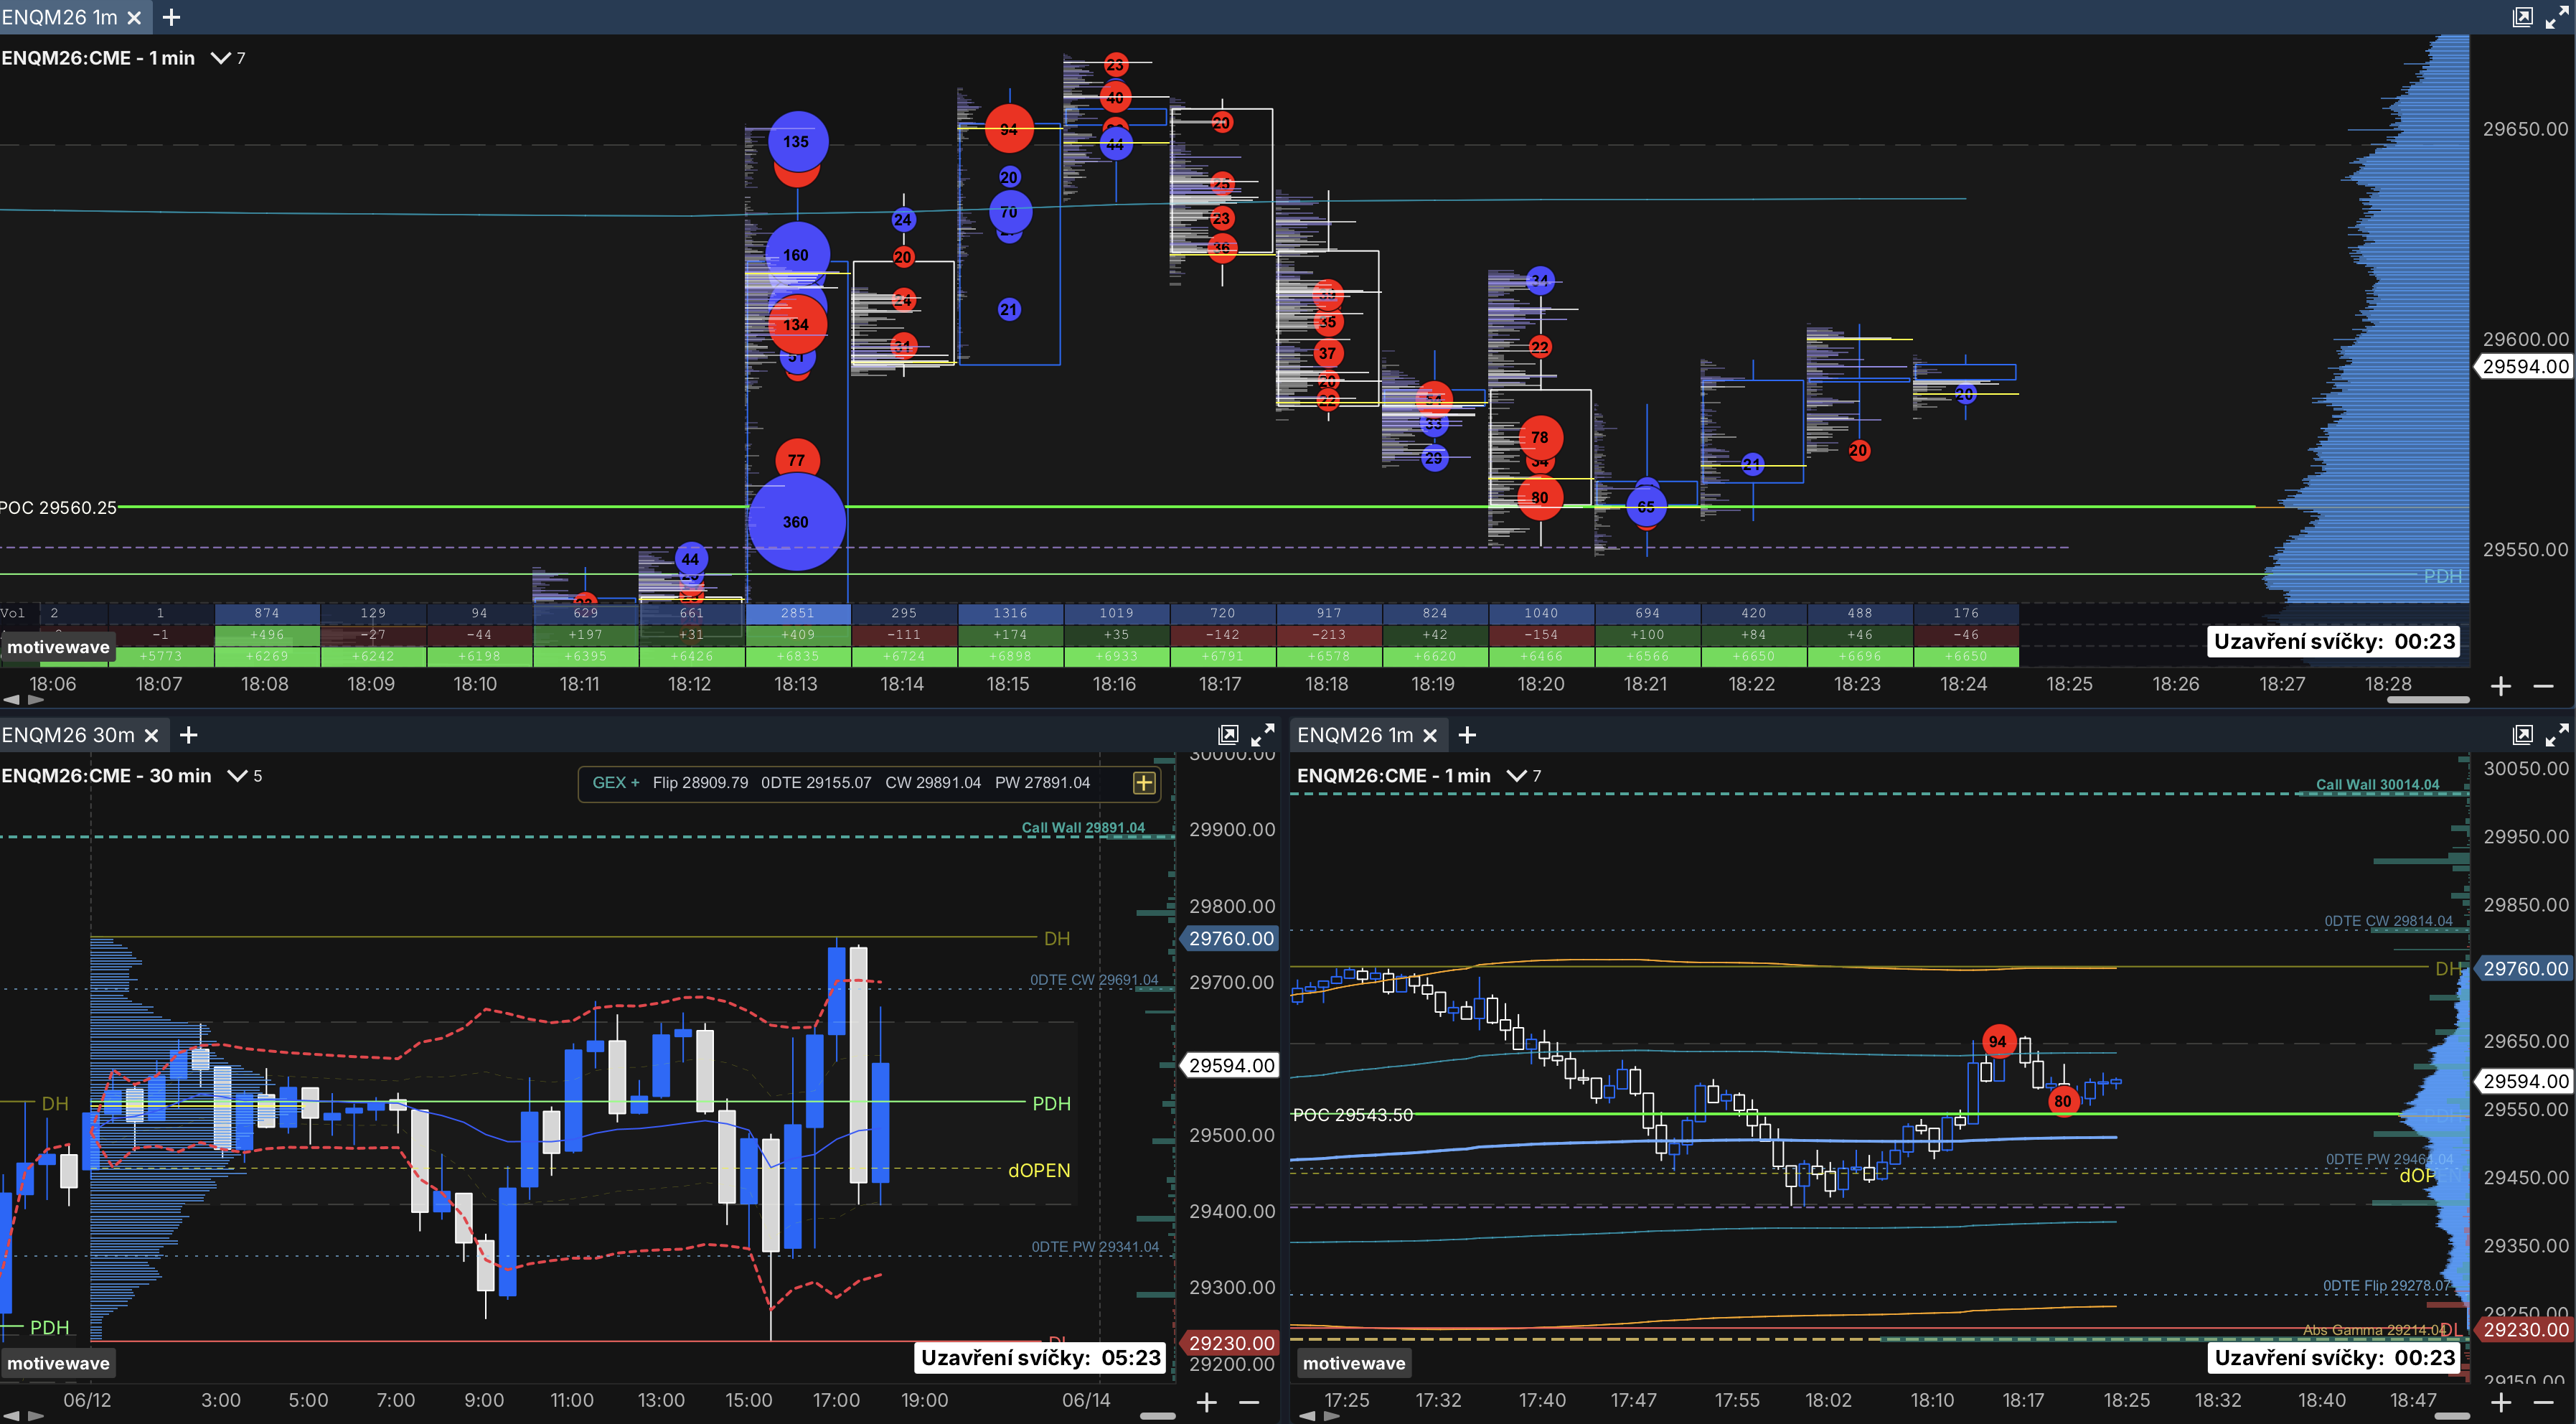Click the 29230.00 price marker on 30m chart
2576x1424 pixels.
1230,1343
